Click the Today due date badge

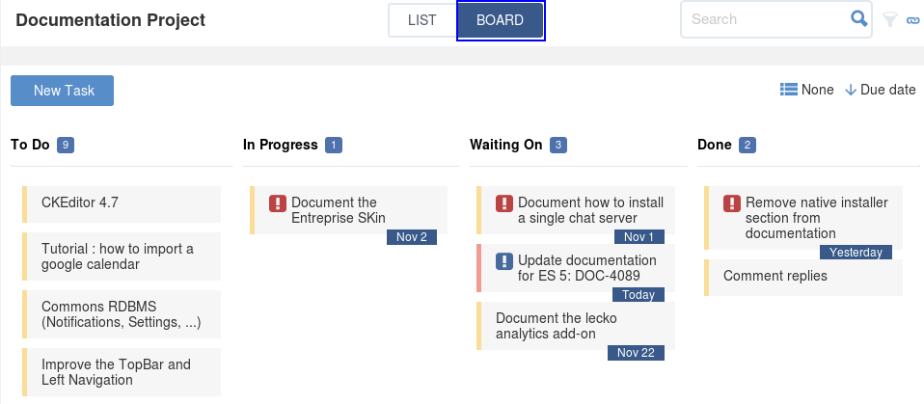pyautogui.click(x=639, y=295)
